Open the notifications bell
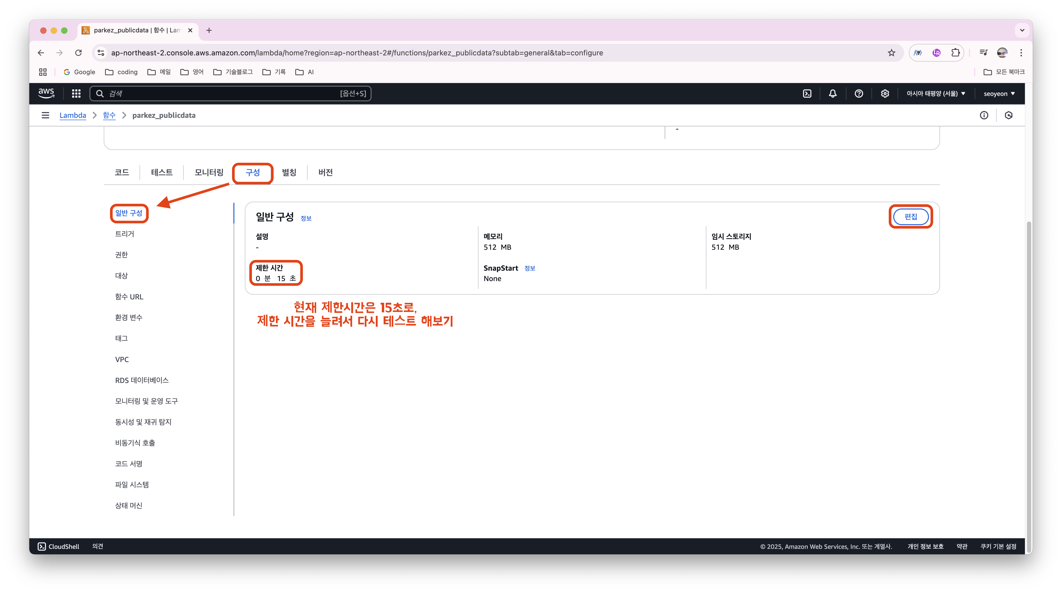The width and height of the screenshot is (1062, 593). point(832,94)
